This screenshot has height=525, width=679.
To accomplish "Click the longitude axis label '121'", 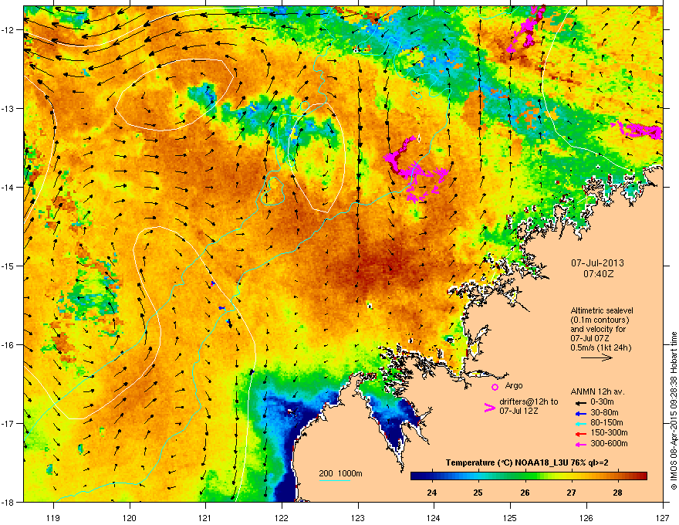I will point(205,517).
